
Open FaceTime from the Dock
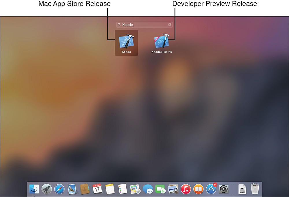160,189
